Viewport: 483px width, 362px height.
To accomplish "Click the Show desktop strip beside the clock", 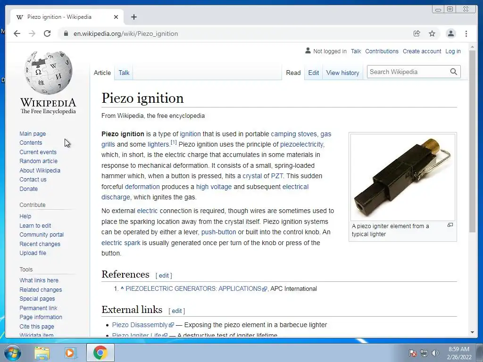I will coord(480,353).
